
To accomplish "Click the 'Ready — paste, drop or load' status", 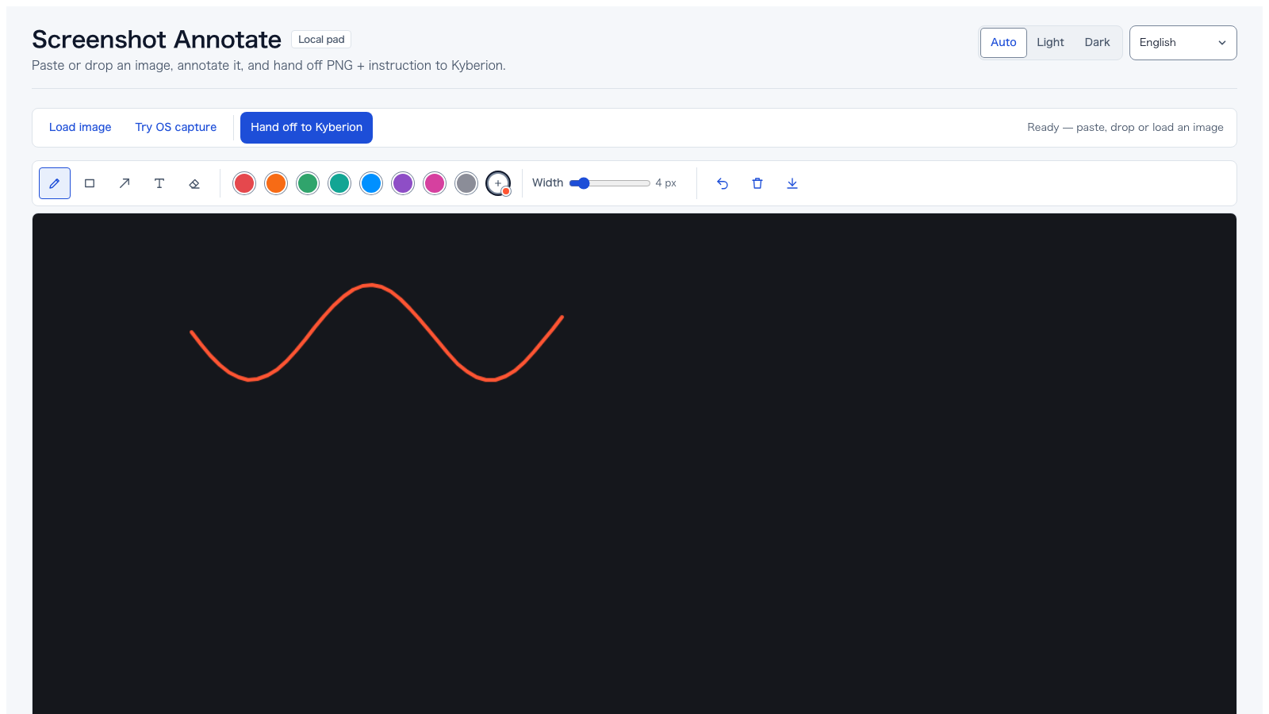I will [1125, 128].
